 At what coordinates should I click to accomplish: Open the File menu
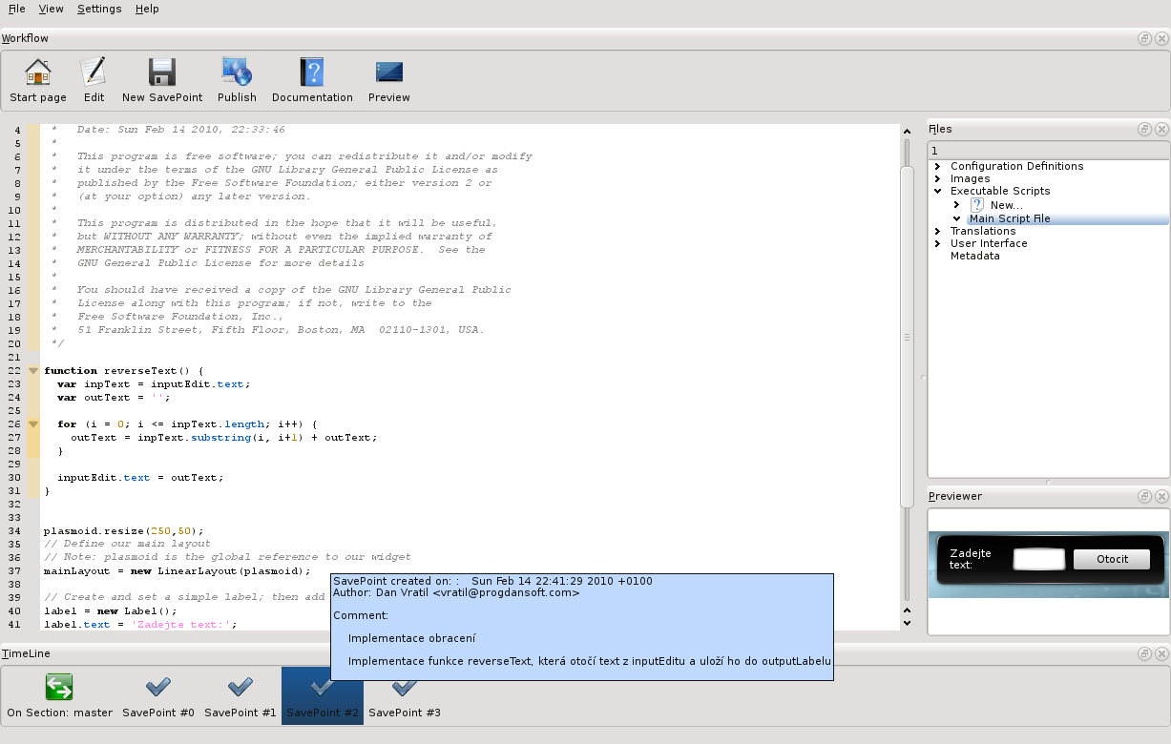[x=17, y=9]
